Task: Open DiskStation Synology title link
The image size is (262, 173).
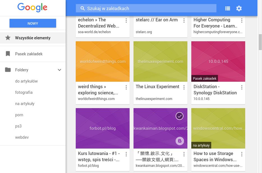Action: pos(215,90)
